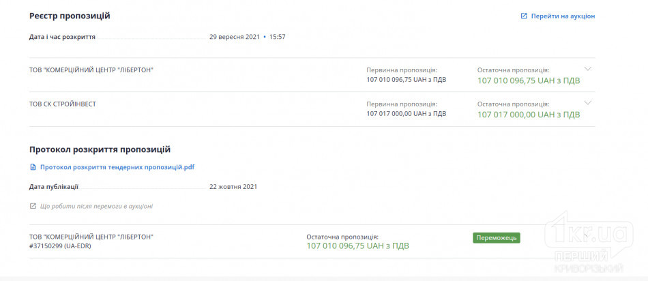
Task: Click the #37150299 (UA-EDR) identifier
Action: click(x=60, y=246)
